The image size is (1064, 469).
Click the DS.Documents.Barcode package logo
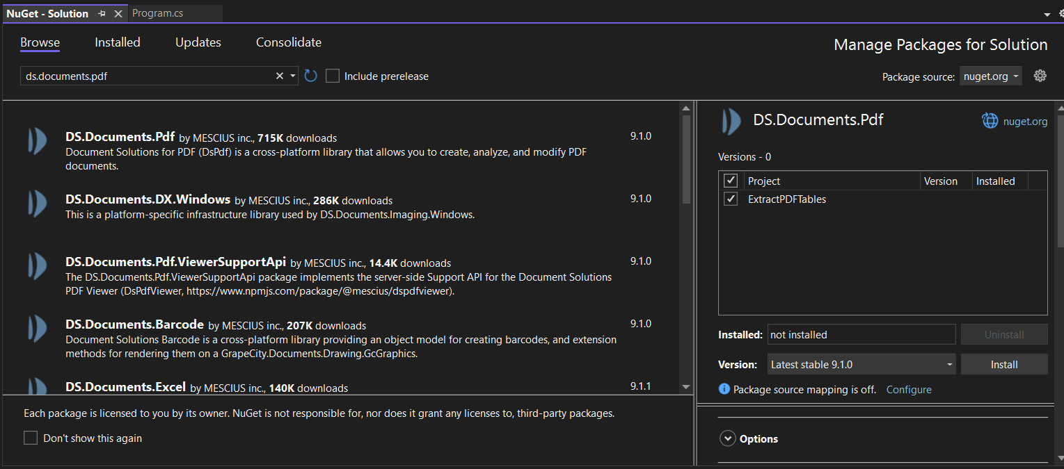click(x=37, y=328)
